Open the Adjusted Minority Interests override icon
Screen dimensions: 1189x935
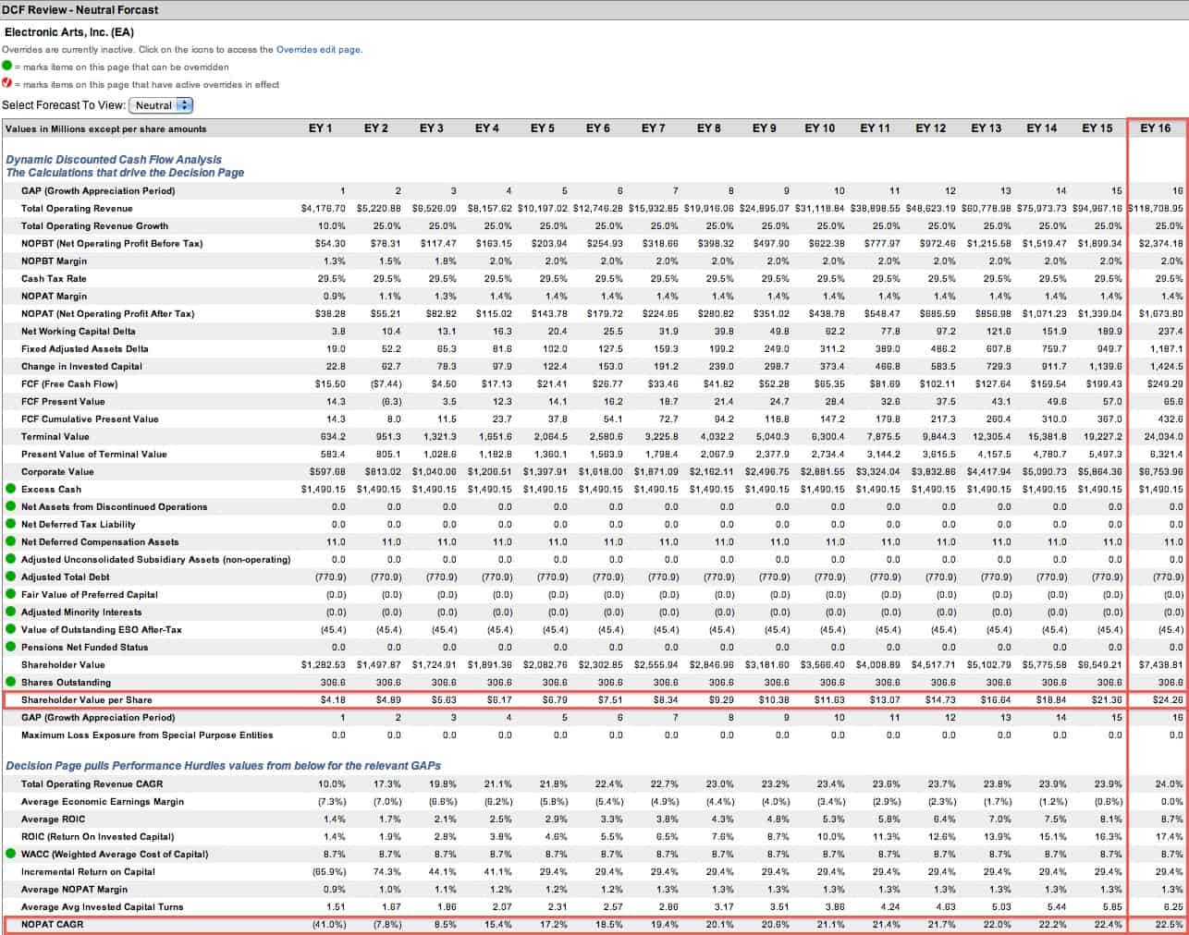pyautogui.click(x=10, y=612)
